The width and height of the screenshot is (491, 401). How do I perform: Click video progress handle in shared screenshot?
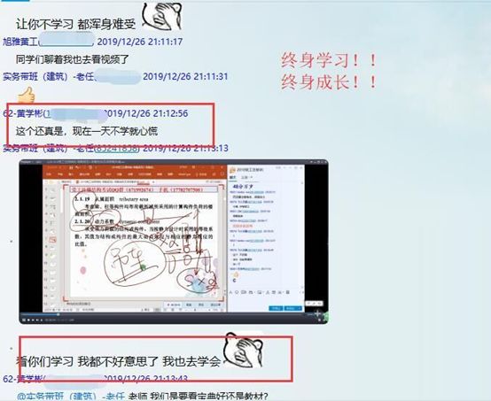point(58,314)
